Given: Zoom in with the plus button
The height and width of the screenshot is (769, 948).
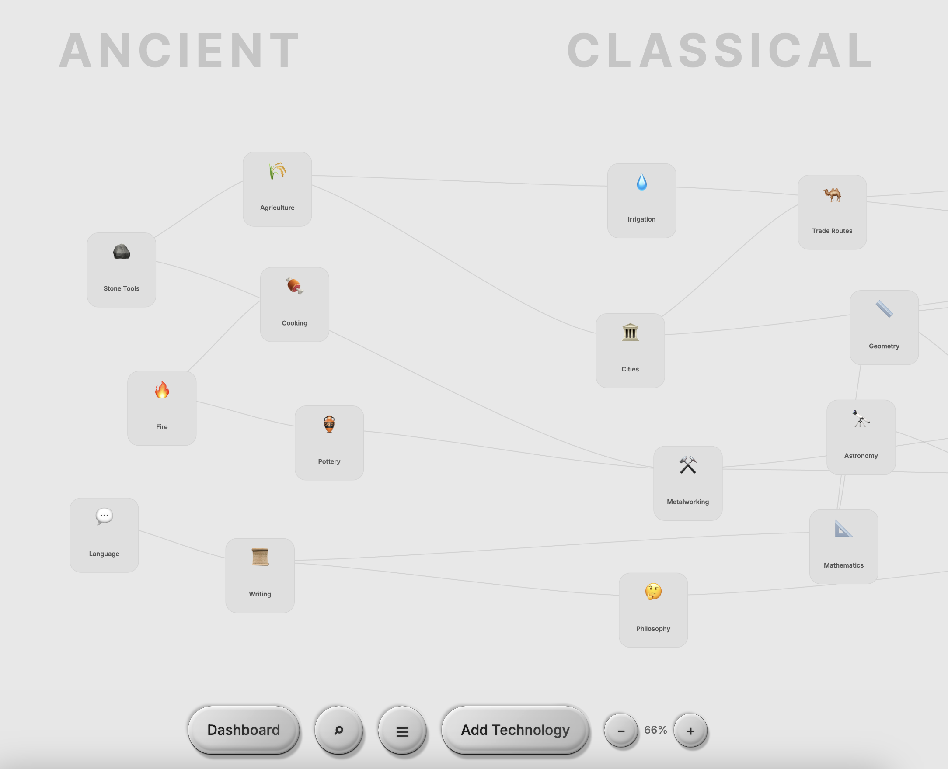Looking at the screenshot, I should click(690, 731).
